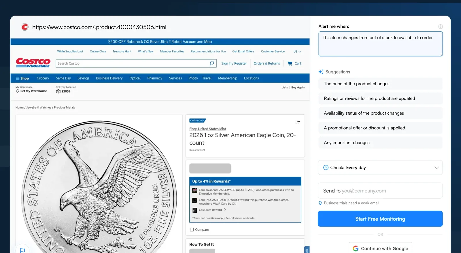Click the Silver Eagle coin product image
461x253 pixels.
point(99,184)
